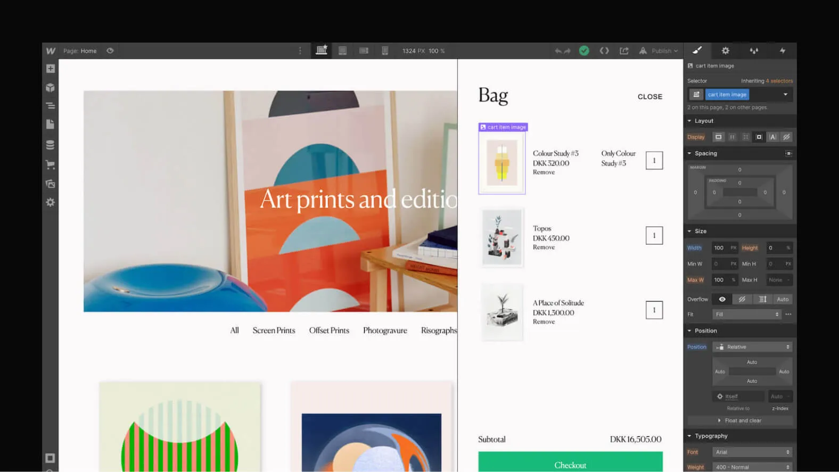
Task: Click the Share project icon
Action: pyautogui.click(x=624, y=51)
